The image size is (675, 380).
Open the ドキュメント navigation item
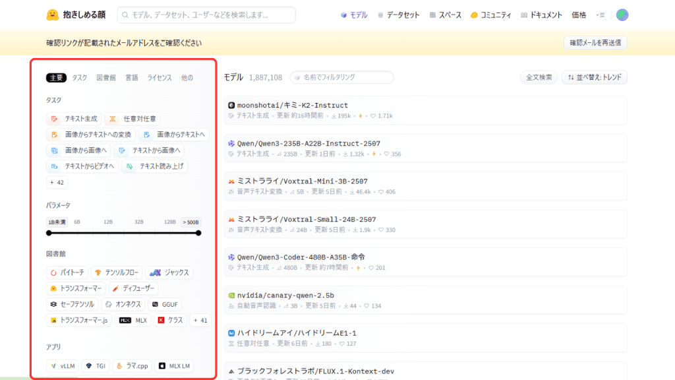pos(541,15)
